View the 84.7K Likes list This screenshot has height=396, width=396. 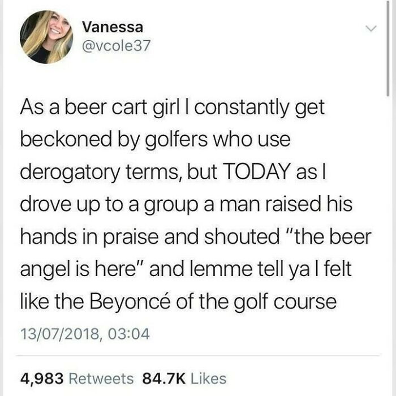click(184, 379)
